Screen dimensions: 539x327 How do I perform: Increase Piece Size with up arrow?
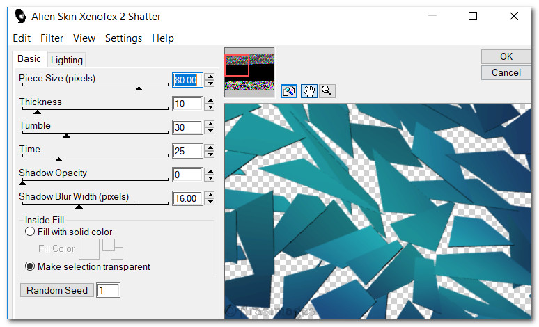[x=210, y=77]
